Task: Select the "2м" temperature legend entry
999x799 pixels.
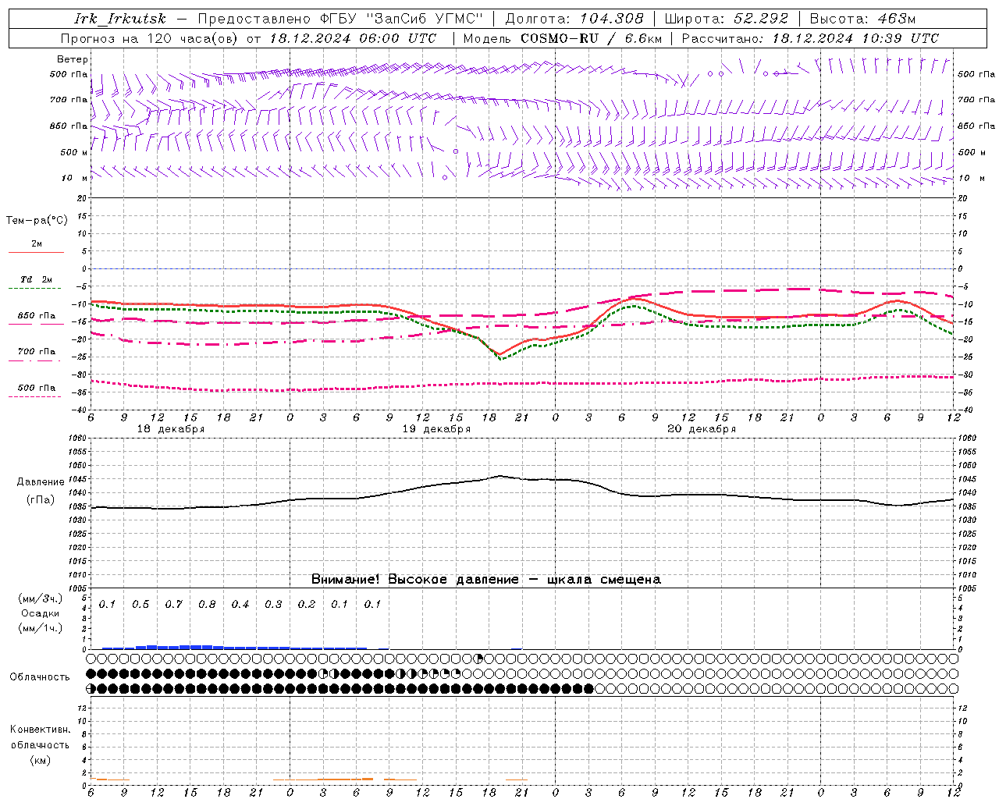Action: [37, 244]
